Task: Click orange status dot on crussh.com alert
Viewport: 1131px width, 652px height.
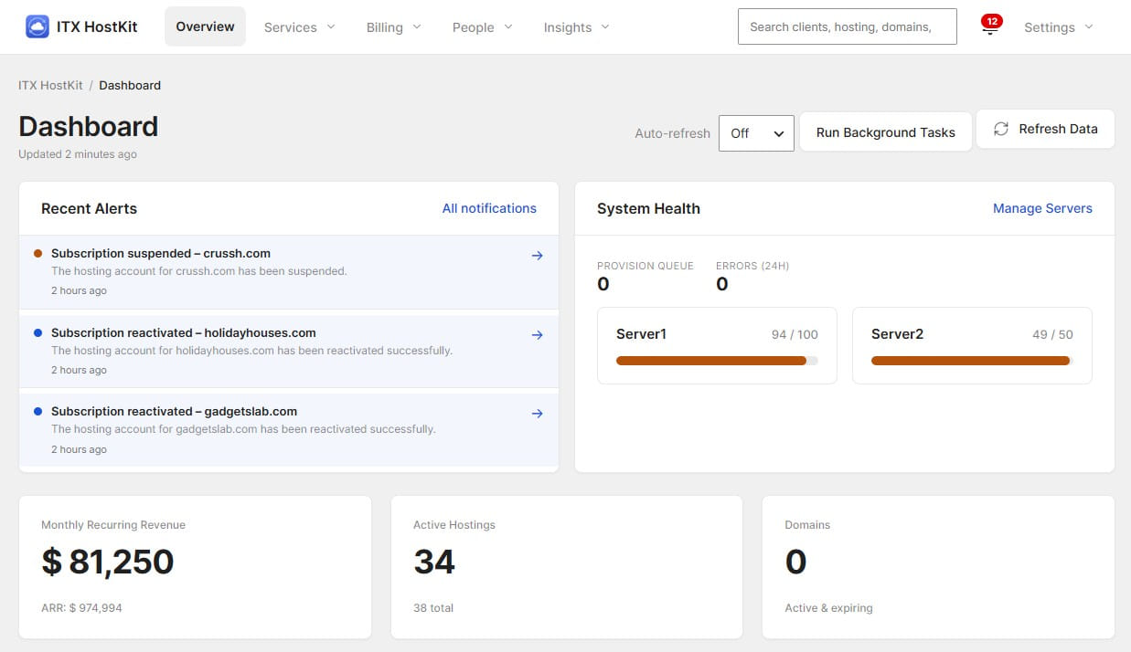Action: [x=37, y=253]
